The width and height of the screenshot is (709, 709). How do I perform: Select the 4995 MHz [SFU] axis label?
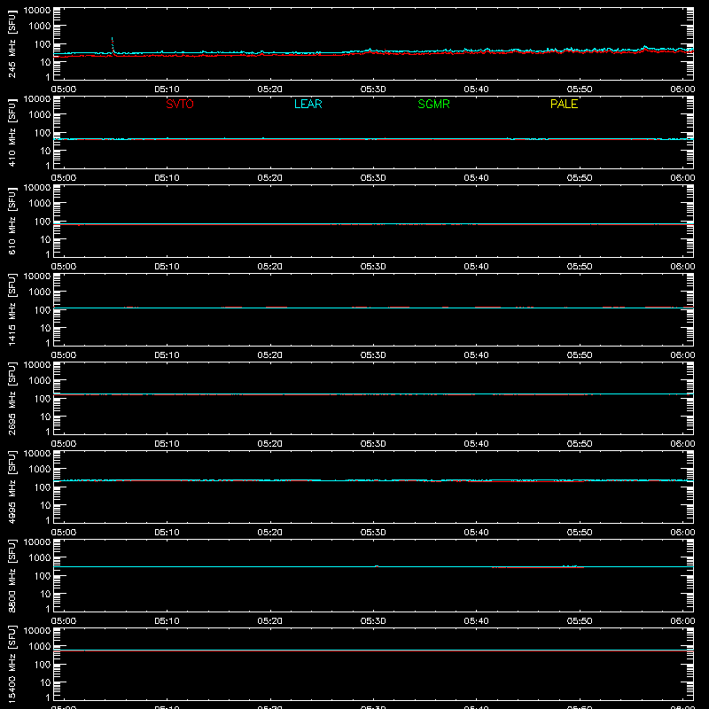point(12,487)
